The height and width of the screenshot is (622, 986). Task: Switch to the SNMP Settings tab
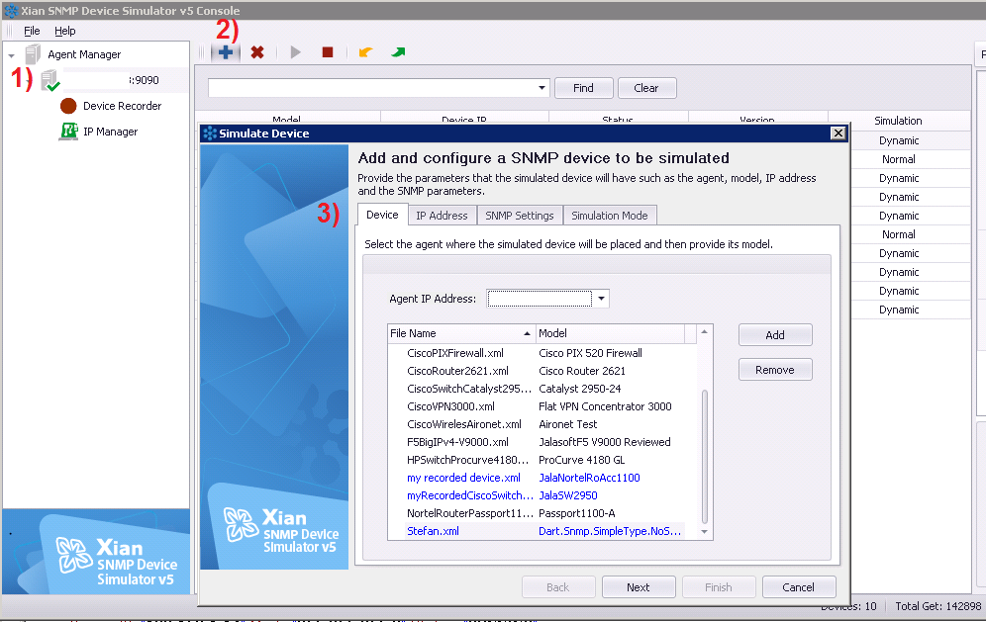click(520, 216)
